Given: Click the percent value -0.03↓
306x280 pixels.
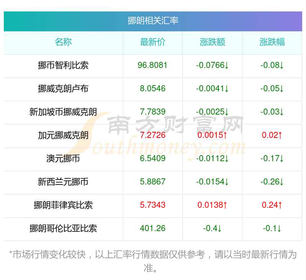Looking at the screenshot, I should [x=272, y=112].
